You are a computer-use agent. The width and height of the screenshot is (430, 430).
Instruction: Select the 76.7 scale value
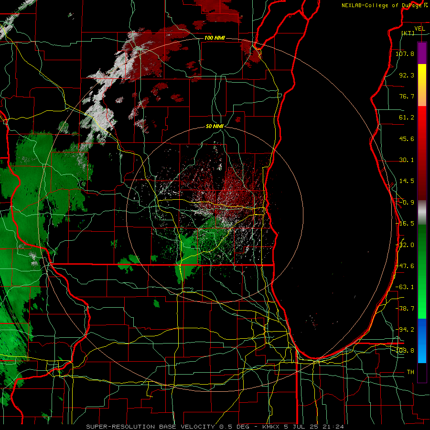pos(407,96)
